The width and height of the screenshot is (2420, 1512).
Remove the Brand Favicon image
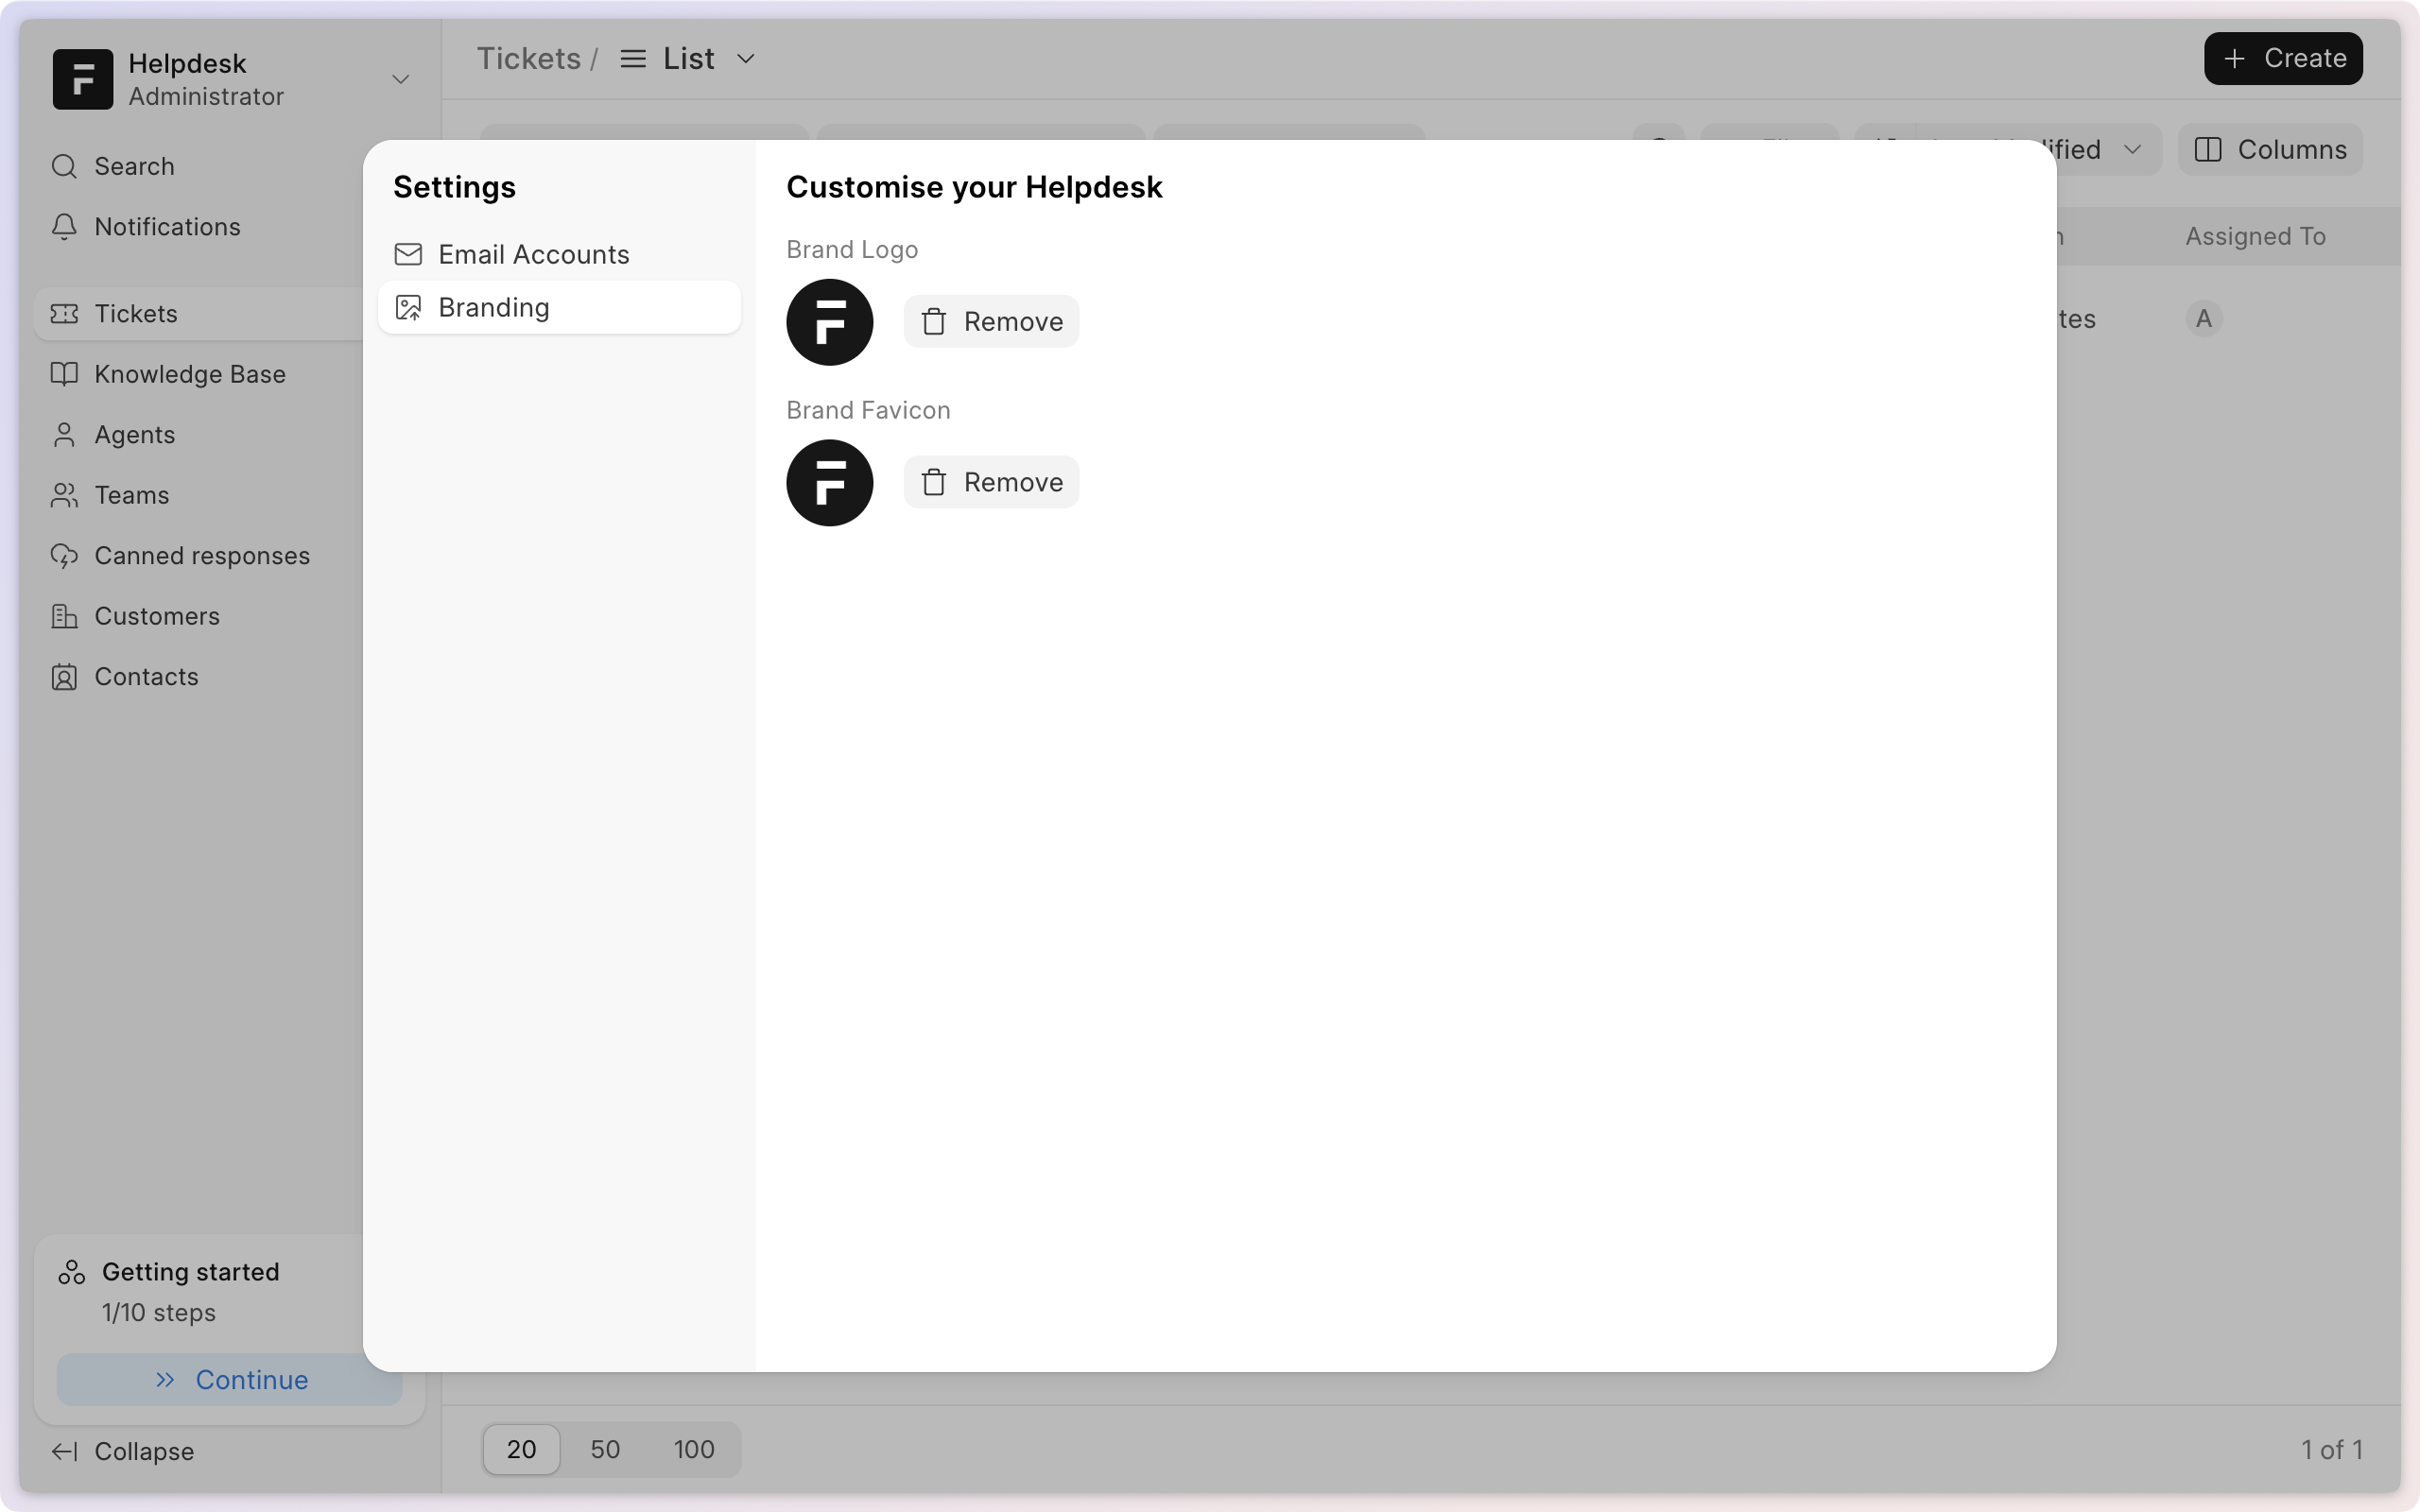991,482
